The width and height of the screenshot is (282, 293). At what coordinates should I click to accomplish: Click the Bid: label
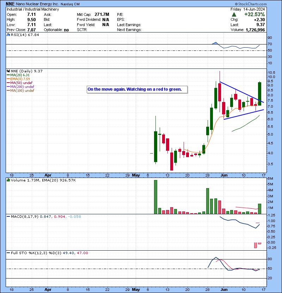click(47, 20)
